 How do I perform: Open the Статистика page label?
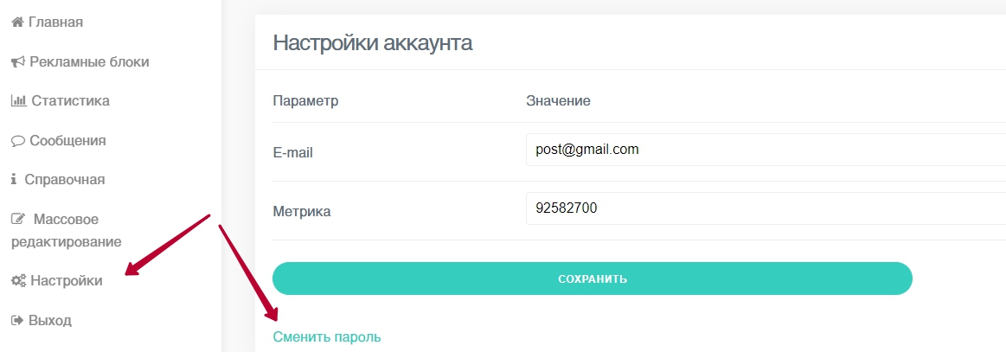pos(70,101)
